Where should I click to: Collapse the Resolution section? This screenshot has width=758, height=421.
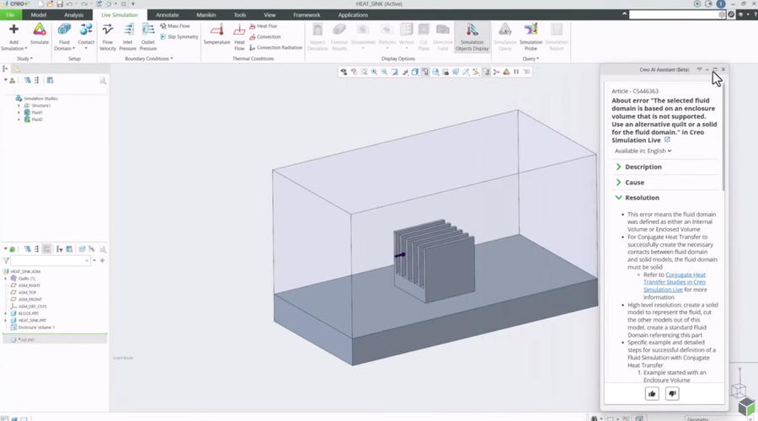[x=618, y=198]
